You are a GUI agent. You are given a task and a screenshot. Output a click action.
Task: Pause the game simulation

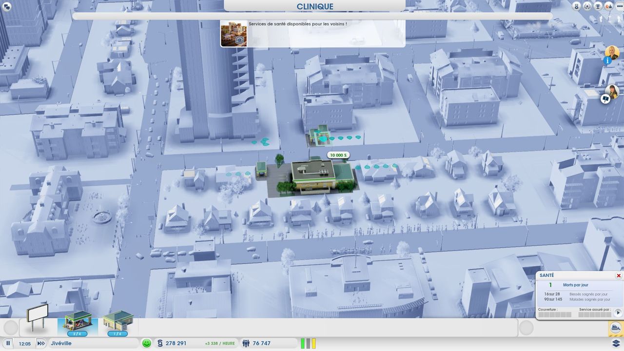pos(8,343)
